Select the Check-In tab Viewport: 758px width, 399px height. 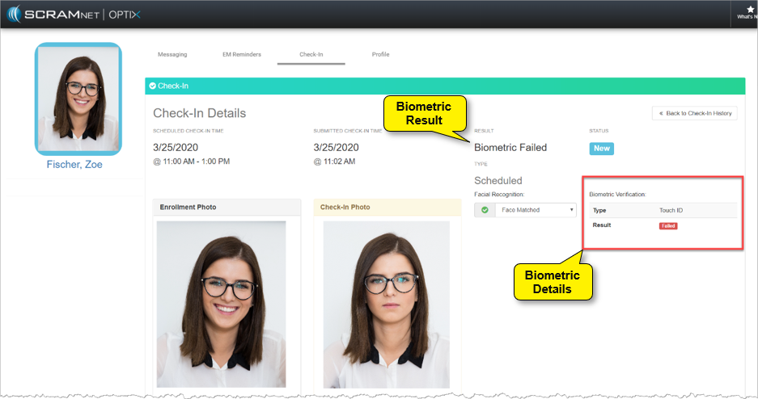tap(311, 54)
